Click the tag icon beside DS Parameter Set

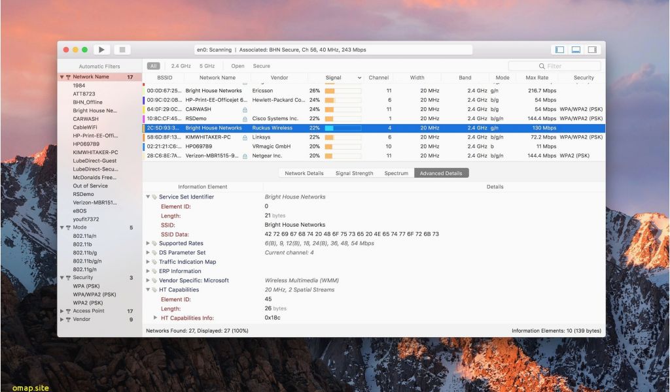[154, 253]
